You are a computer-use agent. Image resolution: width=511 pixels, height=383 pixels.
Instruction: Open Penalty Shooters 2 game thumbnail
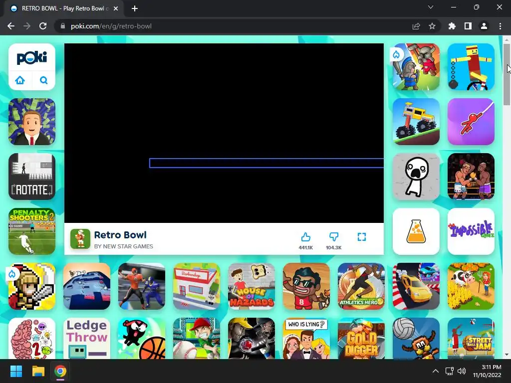pos(32,231)
